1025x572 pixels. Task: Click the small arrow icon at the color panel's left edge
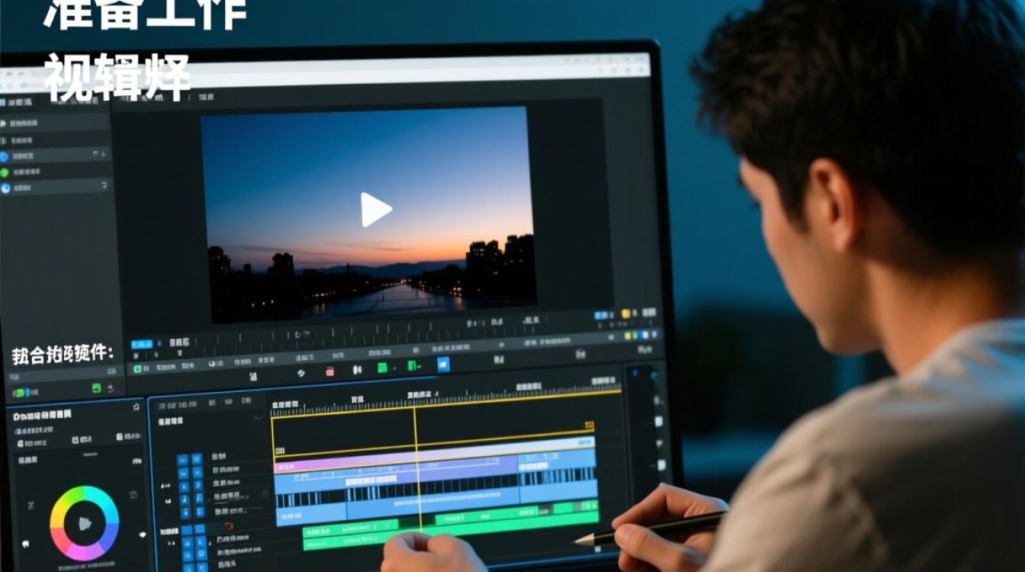point(25,544)
